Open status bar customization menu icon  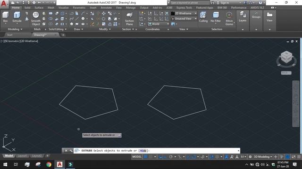coord(299,157)
